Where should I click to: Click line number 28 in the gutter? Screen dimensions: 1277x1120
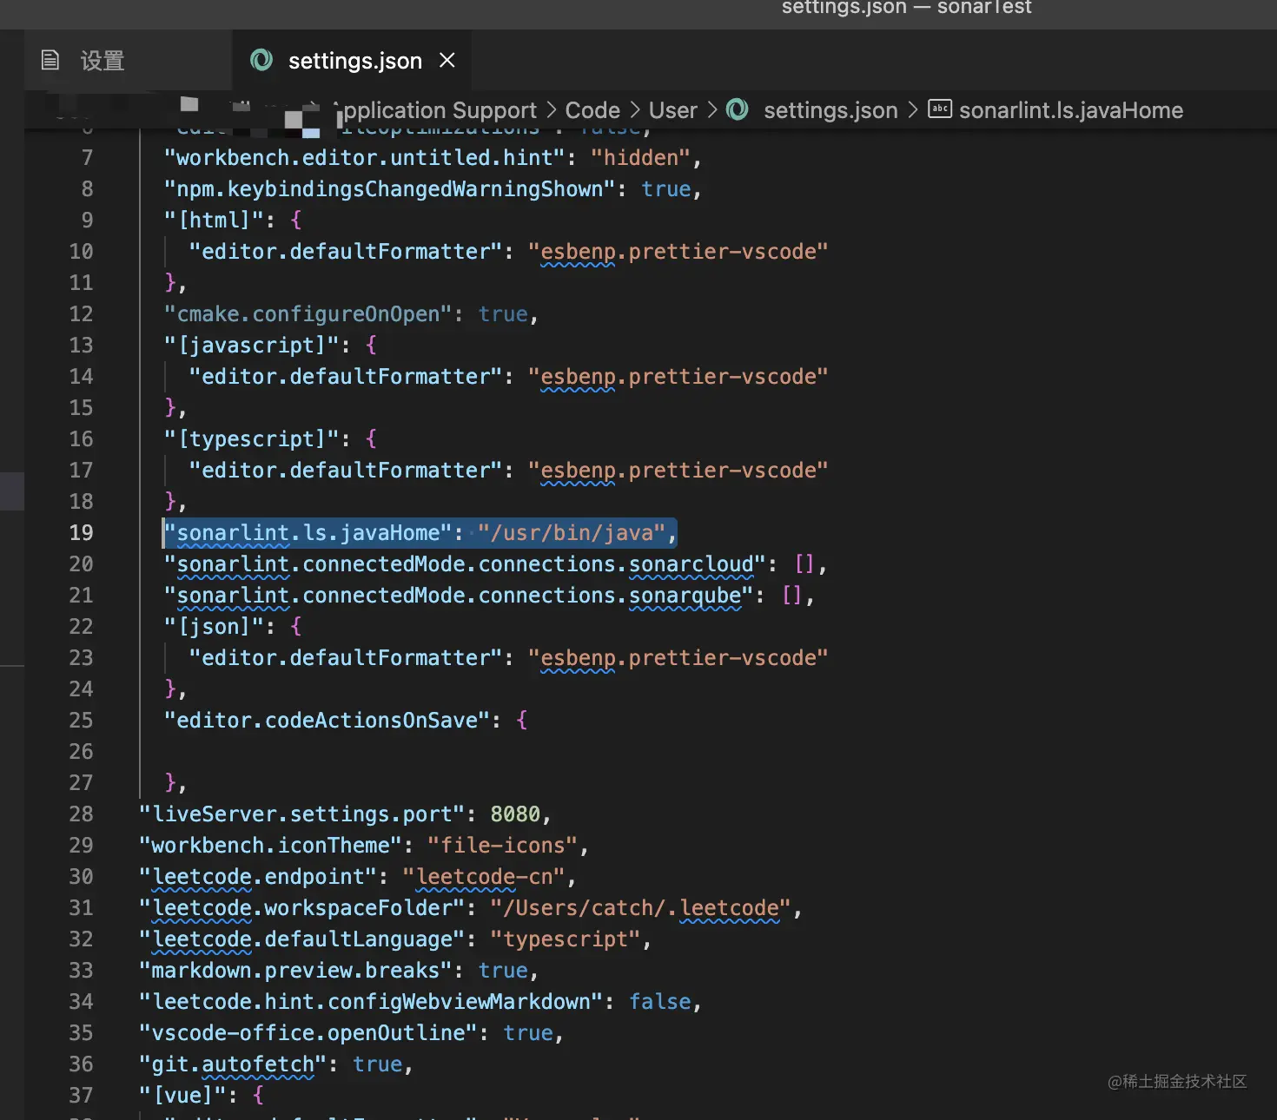coord(81,814)
